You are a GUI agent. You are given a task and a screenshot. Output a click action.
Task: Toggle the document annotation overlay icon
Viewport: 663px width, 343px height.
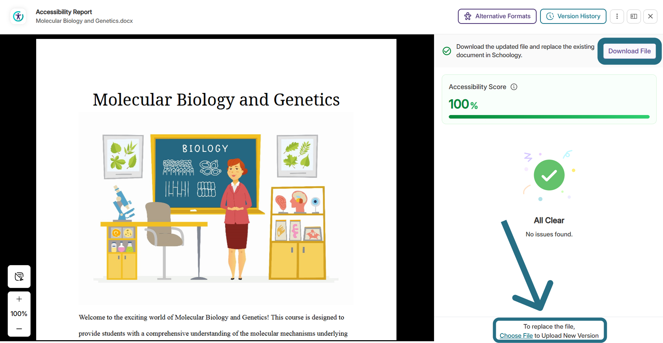[19, 277]
